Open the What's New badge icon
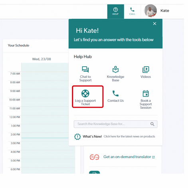The image size is (188, 188). [77, 137]
